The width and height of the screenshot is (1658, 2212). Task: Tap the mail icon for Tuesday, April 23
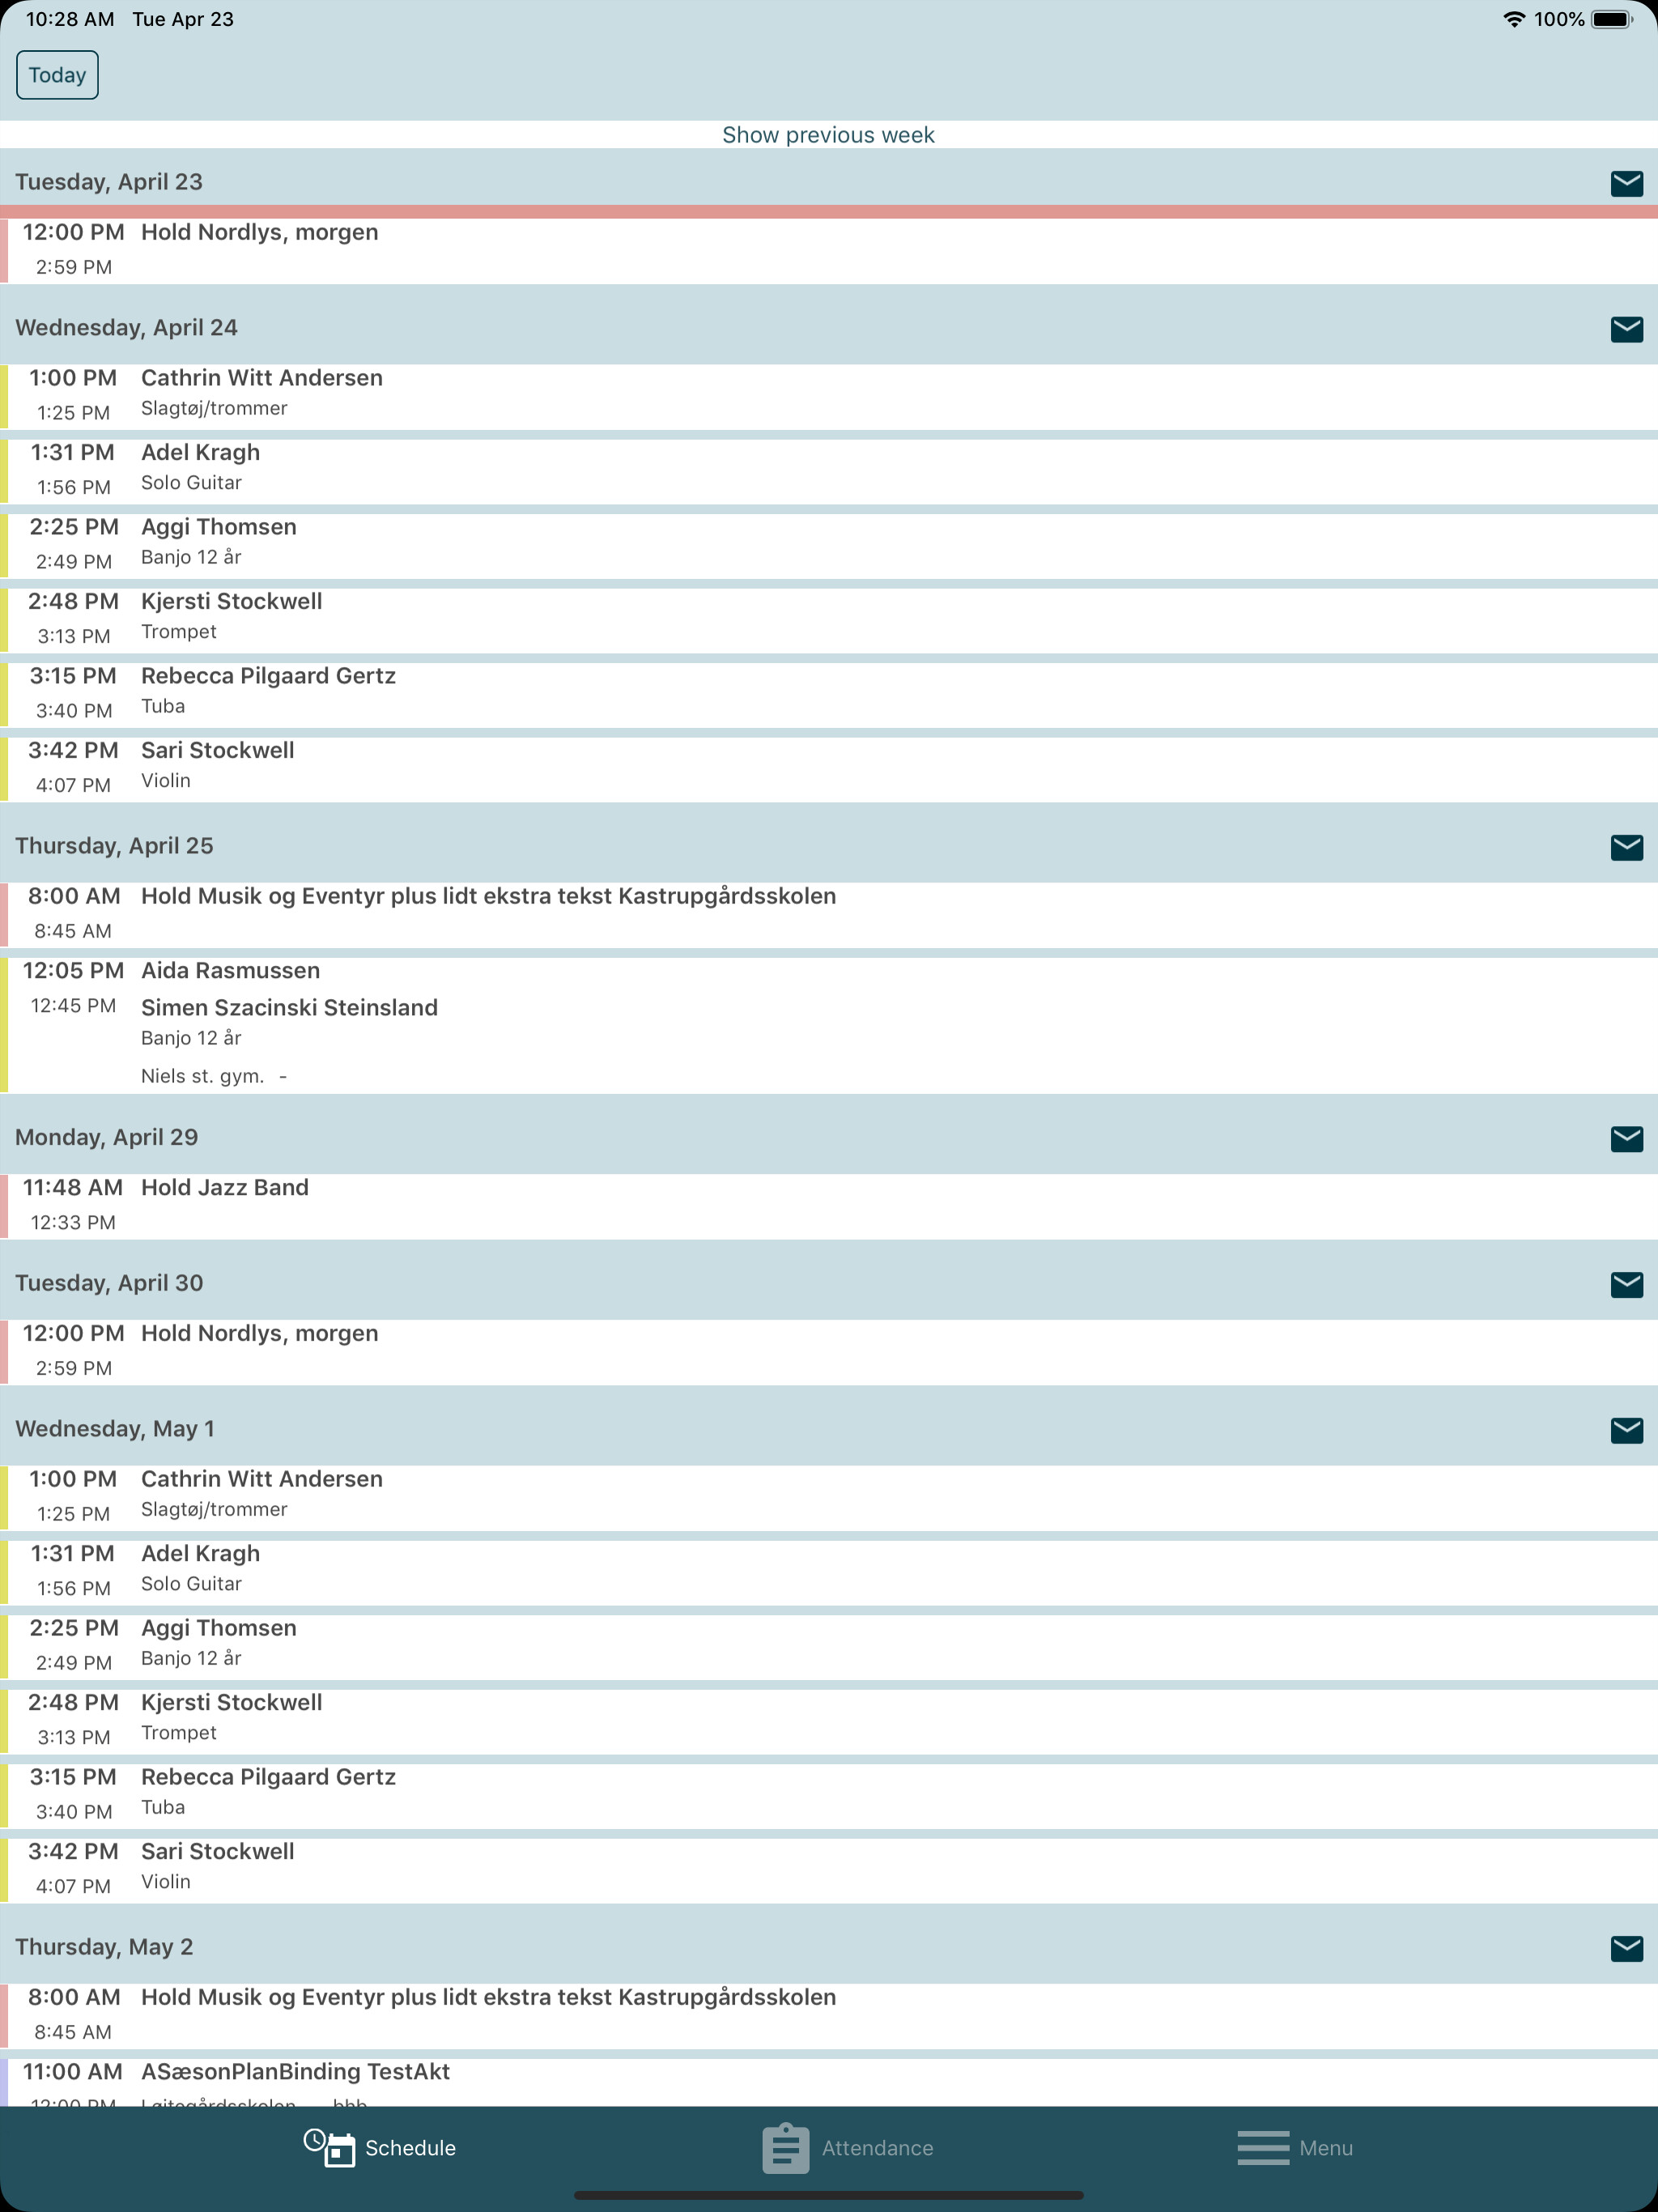click(x=1626, y=183)
